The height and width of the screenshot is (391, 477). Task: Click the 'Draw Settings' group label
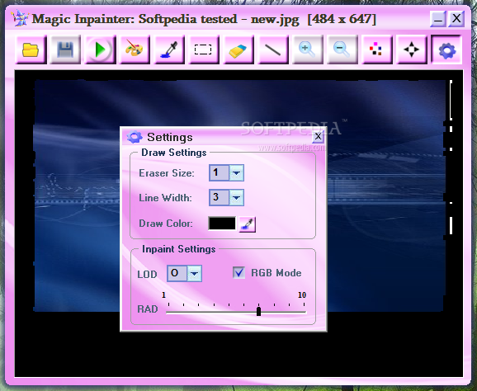174,153
